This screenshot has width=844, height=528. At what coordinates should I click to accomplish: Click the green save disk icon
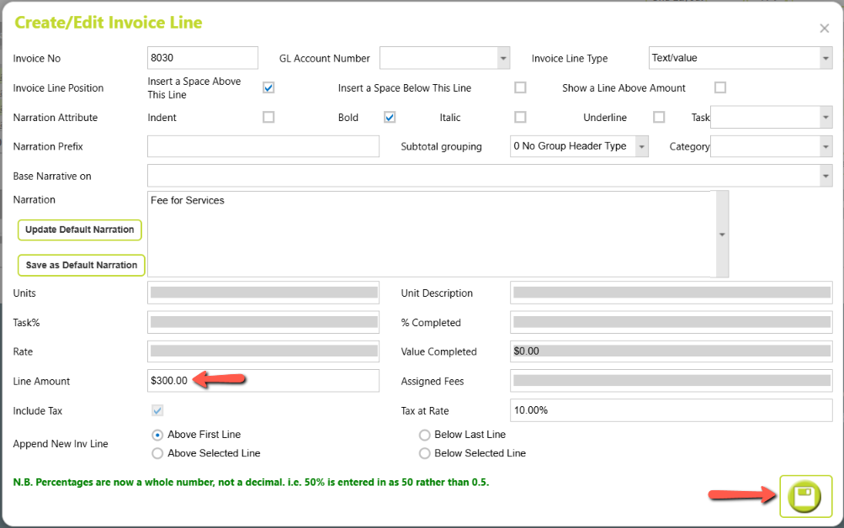pyautogui.click(x=804, y=496)
